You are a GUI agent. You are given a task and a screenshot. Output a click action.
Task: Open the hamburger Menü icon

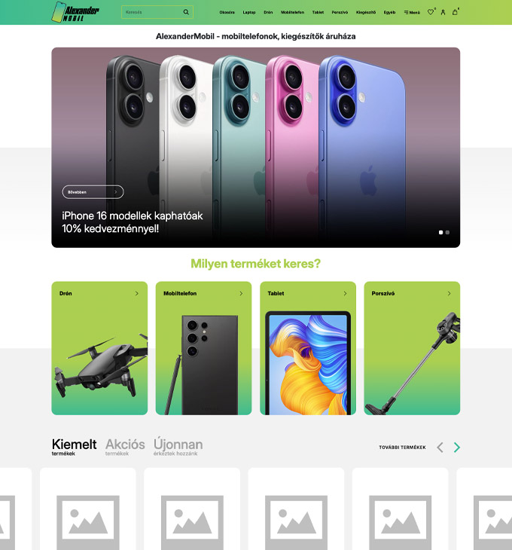pos(412,12)
